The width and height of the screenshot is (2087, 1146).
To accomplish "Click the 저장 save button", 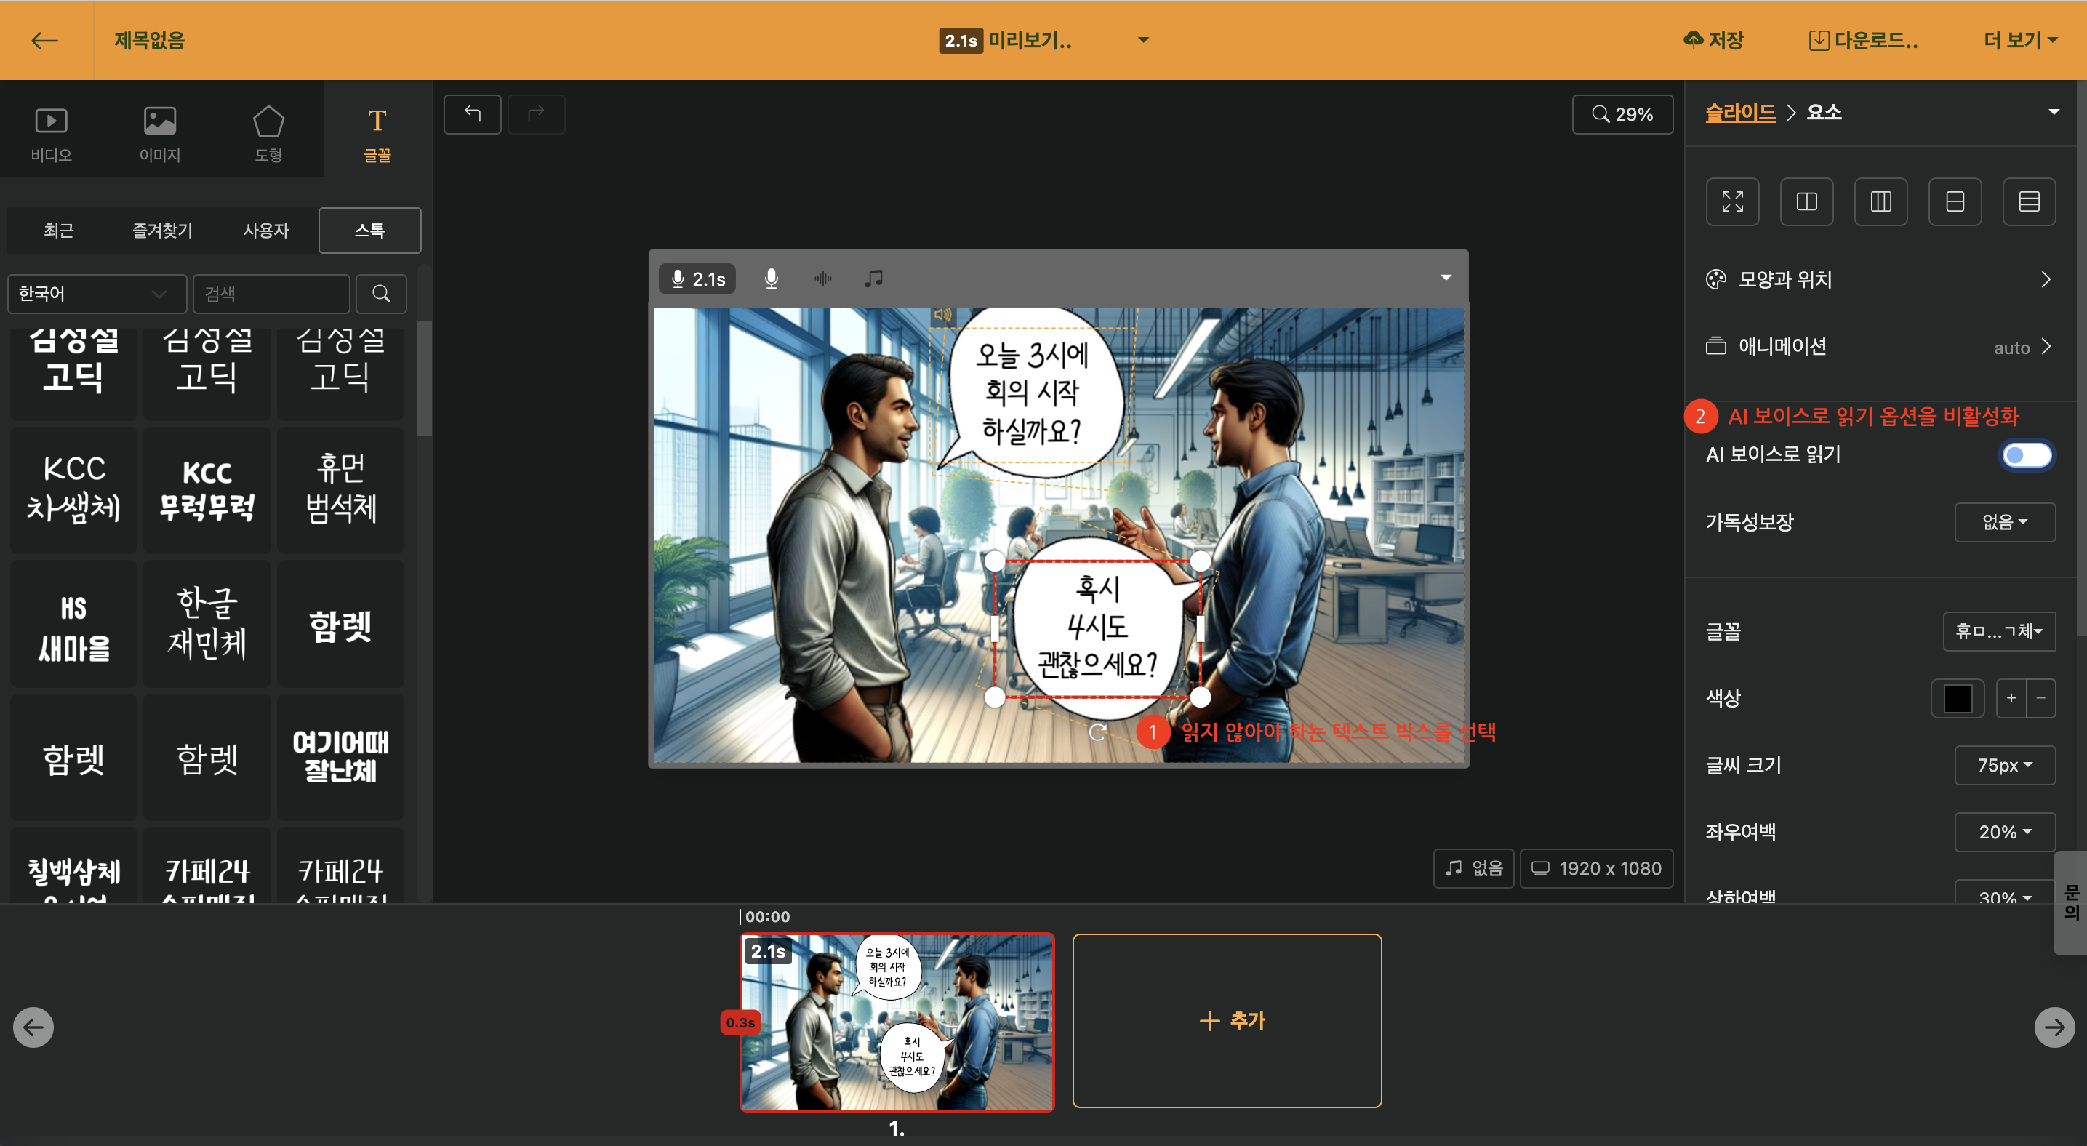I will (1715, 41).
